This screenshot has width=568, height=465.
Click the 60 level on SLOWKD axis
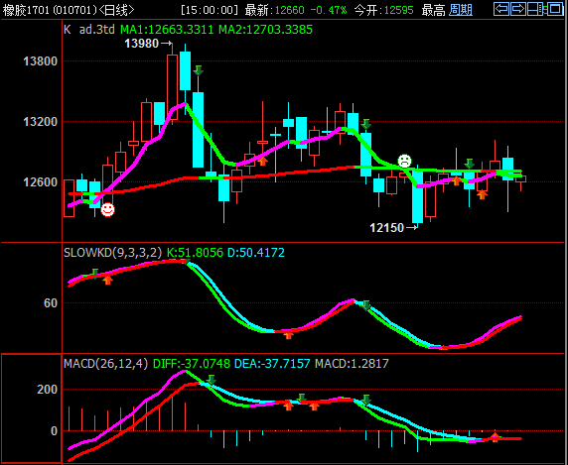click(51, 303)
